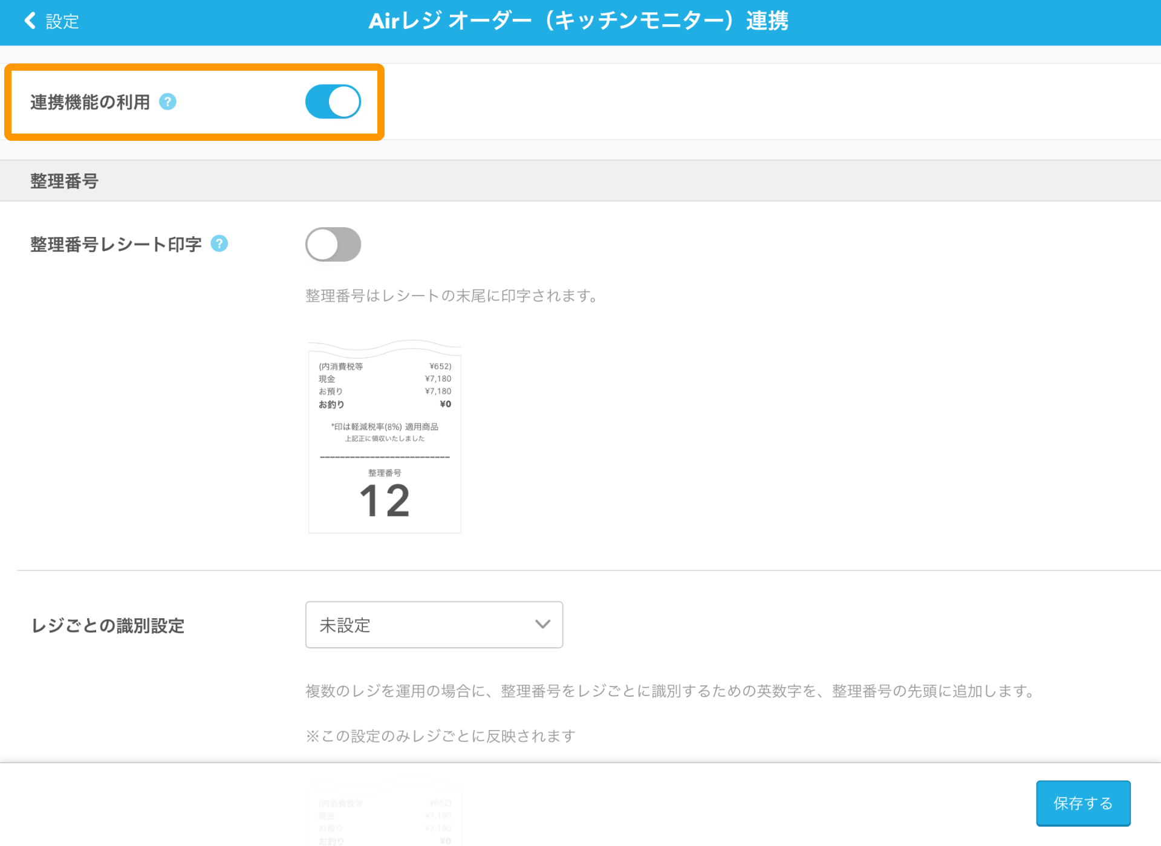Open help for 整理番号レシート印字
The height and width of the screenshot is (846, 1161).
(x=219, y=244)
